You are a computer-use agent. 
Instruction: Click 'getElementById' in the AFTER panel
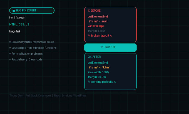(98, 63)
